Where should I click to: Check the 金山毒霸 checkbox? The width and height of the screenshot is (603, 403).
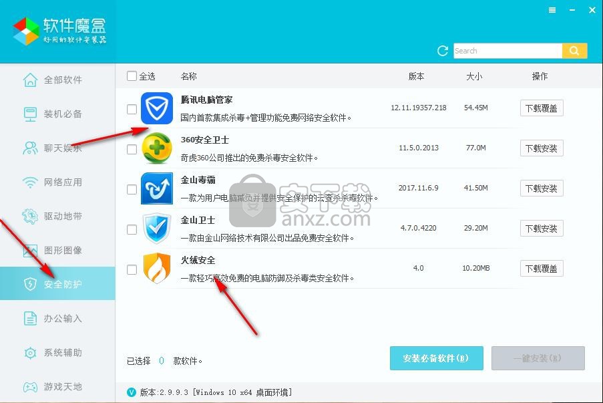[x=132, y=189]
